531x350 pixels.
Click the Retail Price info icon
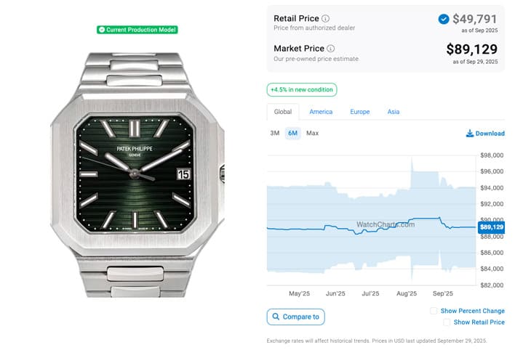[325, 18]
